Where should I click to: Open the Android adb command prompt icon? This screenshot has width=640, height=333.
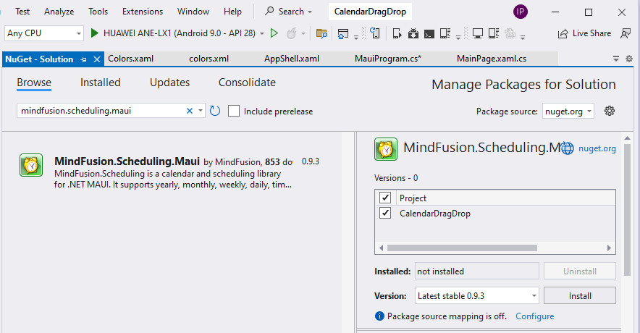429,33
